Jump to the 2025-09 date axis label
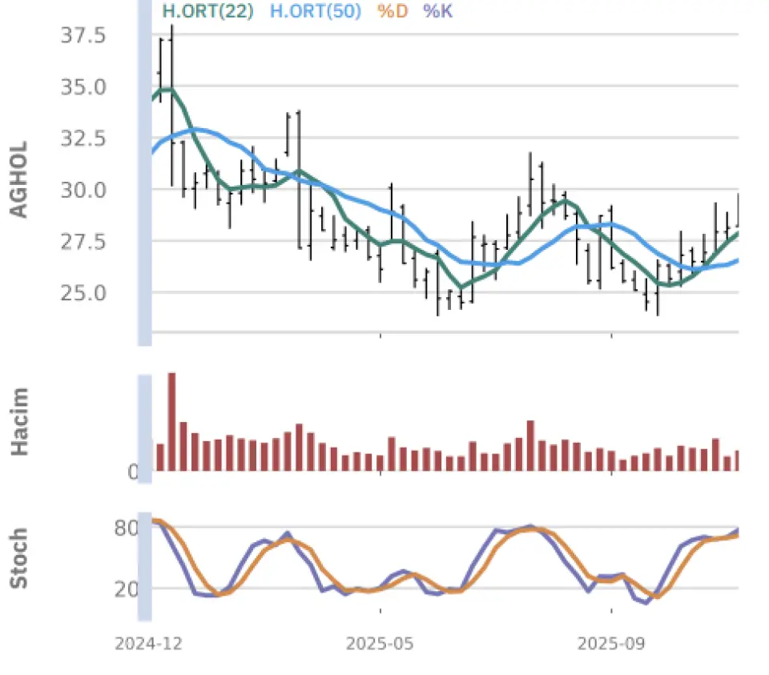Viewport: 769px width, 675px height. point(611,644)
